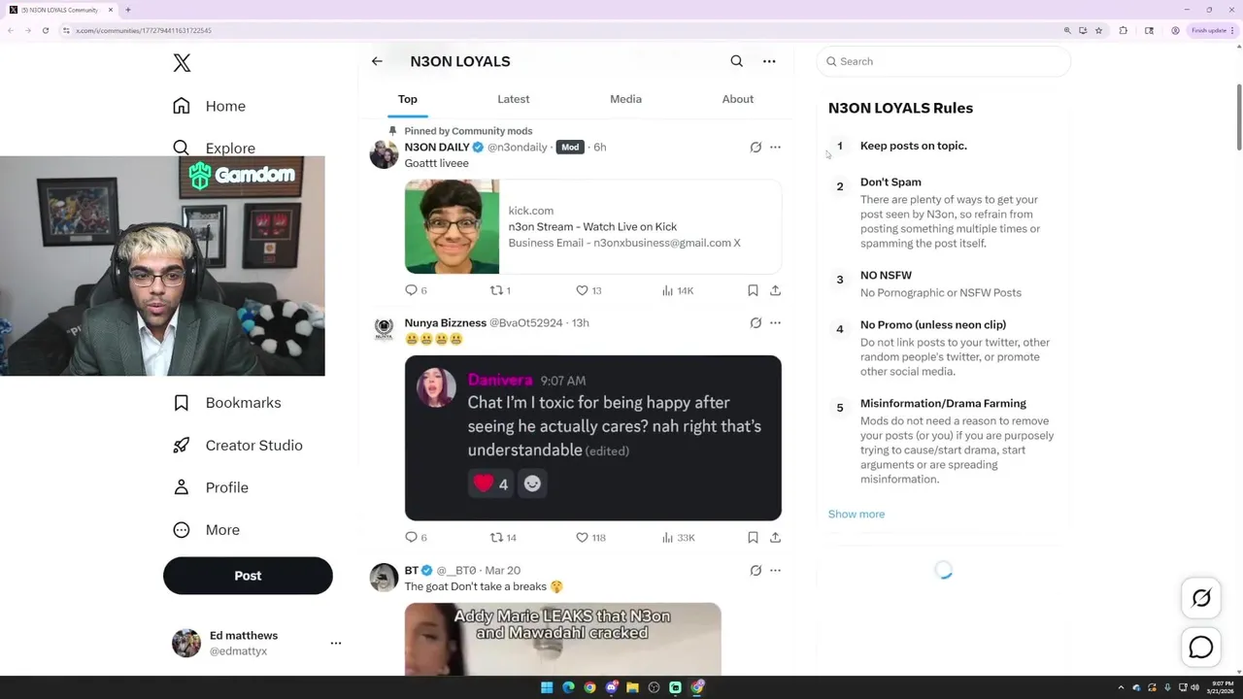The height and width of the screenshot is (699, 1243).
Task: Open three-dot menu on Nunya Bizzness post
Action: (775, 323)
